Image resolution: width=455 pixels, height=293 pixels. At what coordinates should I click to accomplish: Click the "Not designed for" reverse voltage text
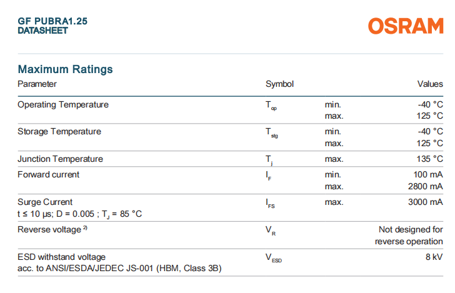pyautogui.click(x=411, y=230)
